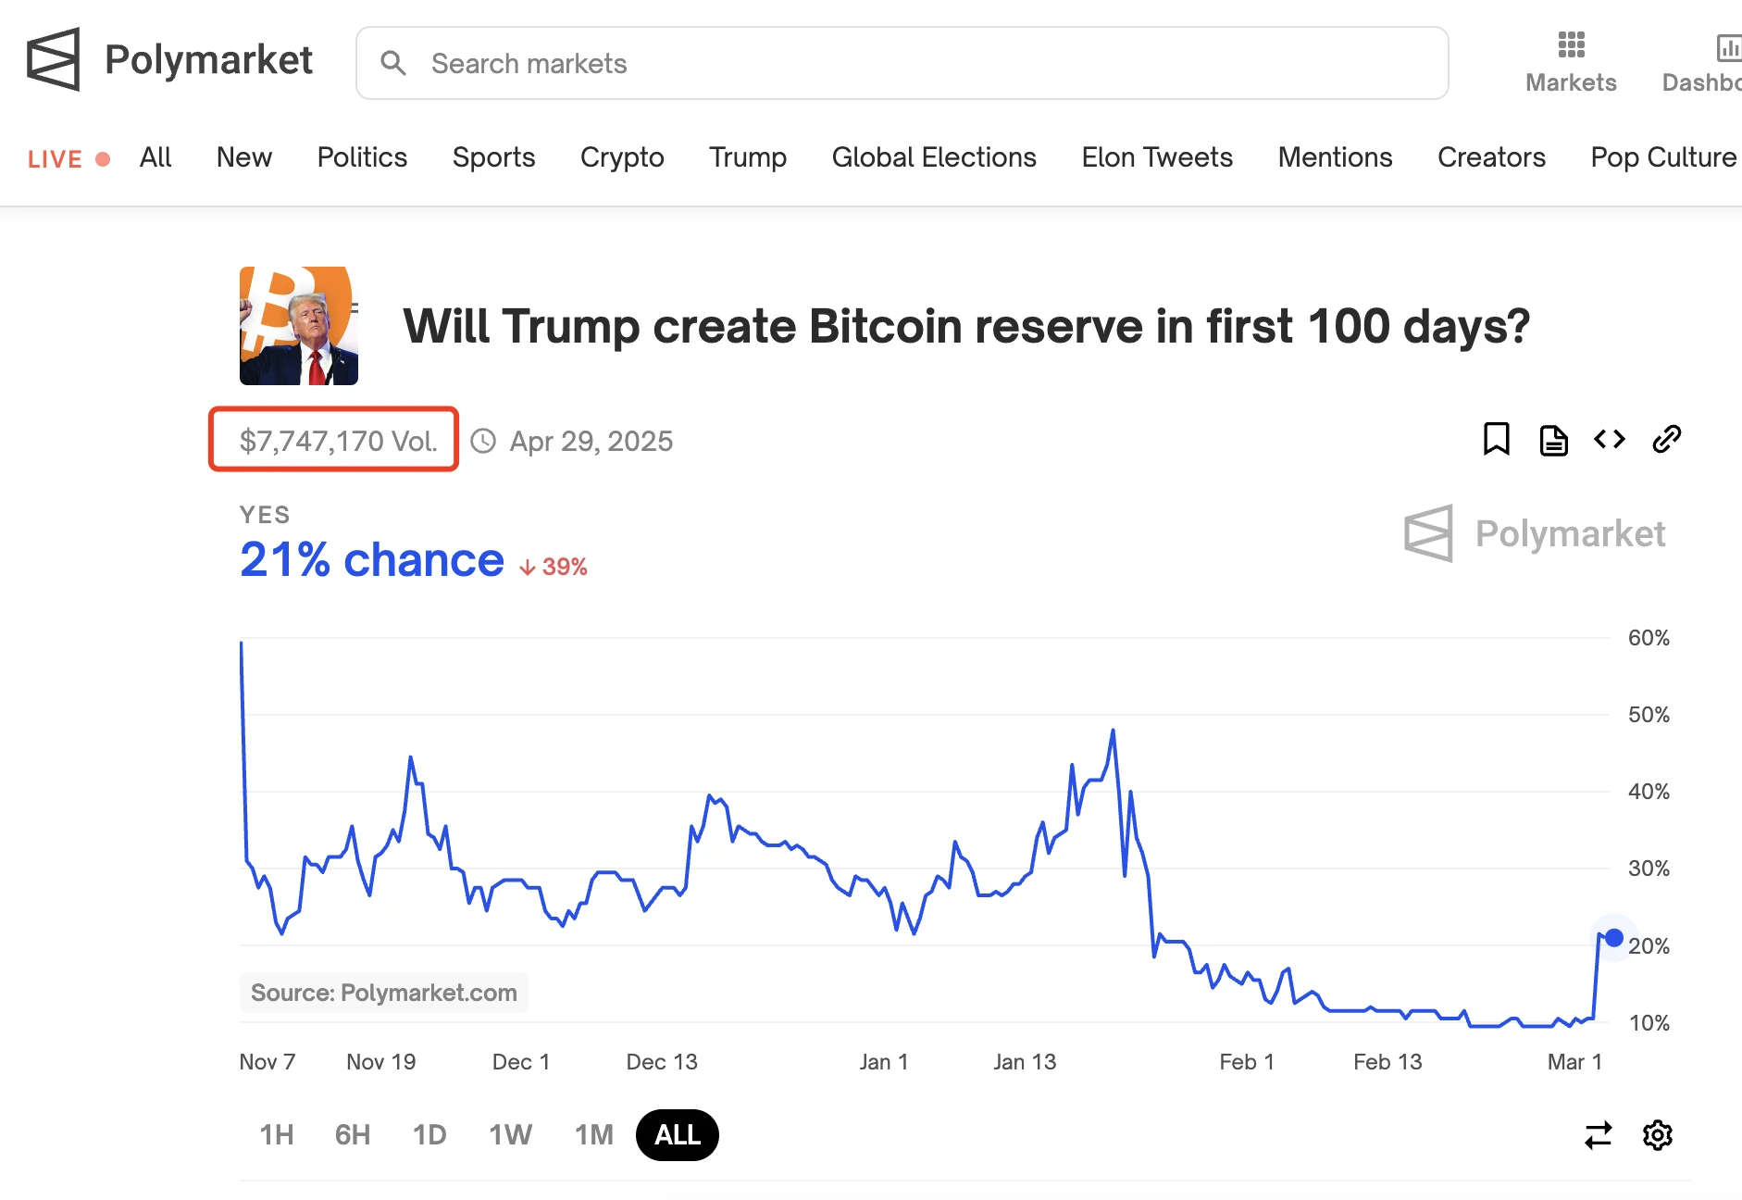This screenshot has width=1742, height=1200.
Task: Open chart settings gear icon
Action: [x=1657, y=1135]
